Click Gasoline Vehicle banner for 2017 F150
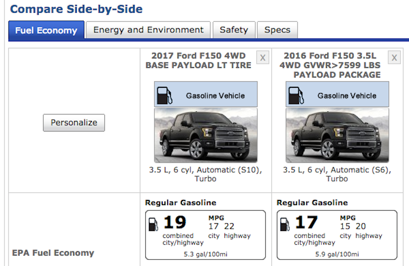This screenshot has height=266, width=409. click(206, 94)
